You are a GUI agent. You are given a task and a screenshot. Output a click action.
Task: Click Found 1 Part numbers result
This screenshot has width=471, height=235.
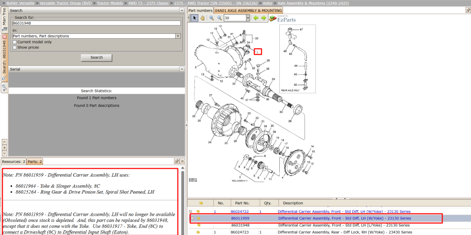point(97,98)
